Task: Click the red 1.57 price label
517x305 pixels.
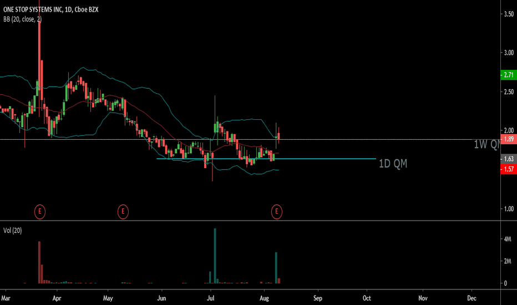Action: pyautogui.click(x=509, y=169)
